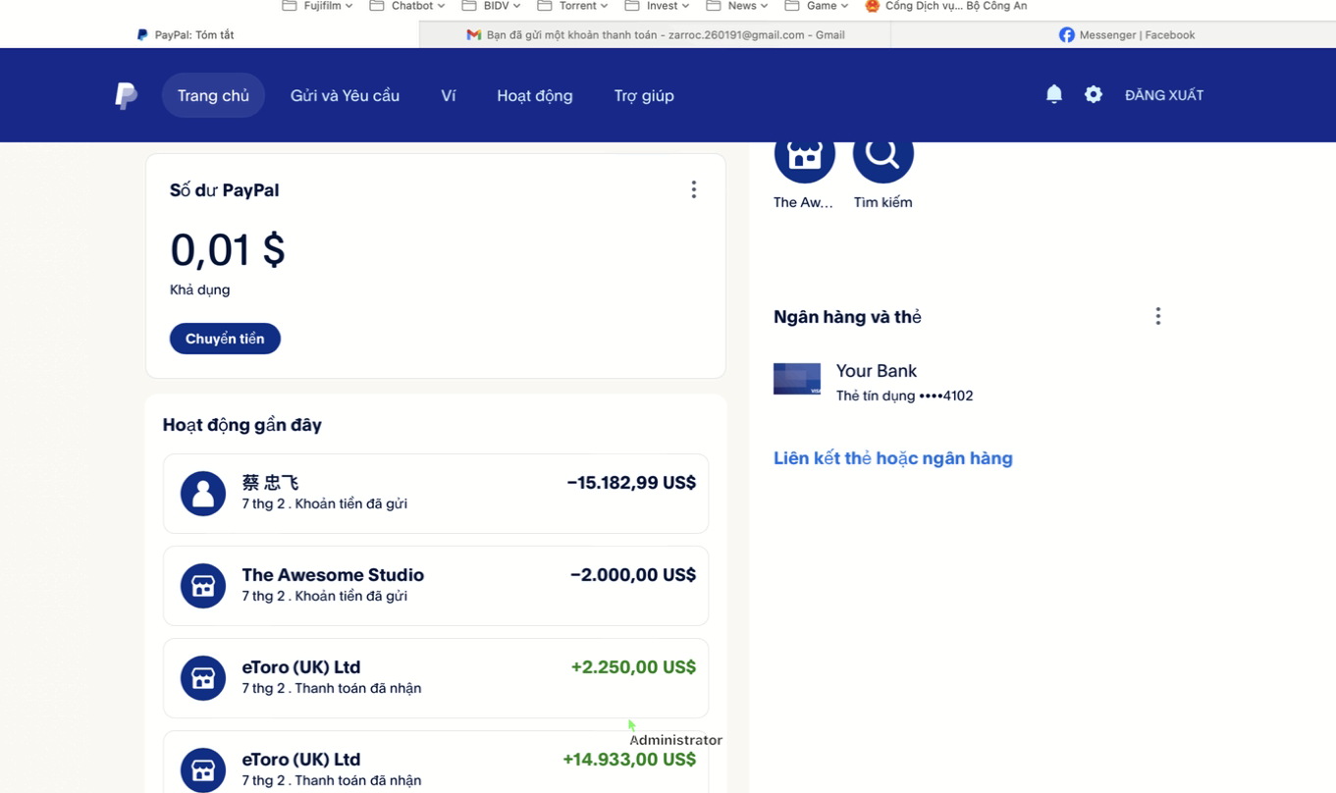Image resolution: width=1336 pixels, height=793 pixels.
Task: Open the settings gear in PayPal header
Action: click(x=1094, y=94)
